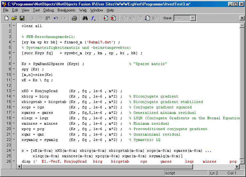The image size is (246, 177).
Task: Close the document with the toolbar X
Action: point(242,18)
